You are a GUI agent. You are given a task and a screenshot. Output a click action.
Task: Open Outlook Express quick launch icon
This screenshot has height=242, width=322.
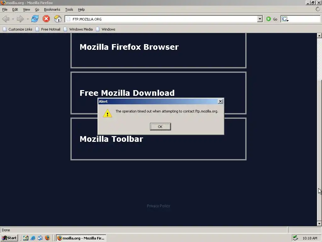click(40, 238)
